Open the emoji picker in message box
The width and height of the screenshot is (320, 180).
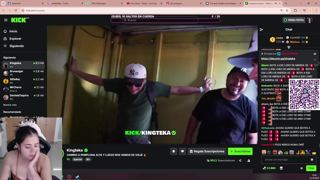(x=312, y=159)
